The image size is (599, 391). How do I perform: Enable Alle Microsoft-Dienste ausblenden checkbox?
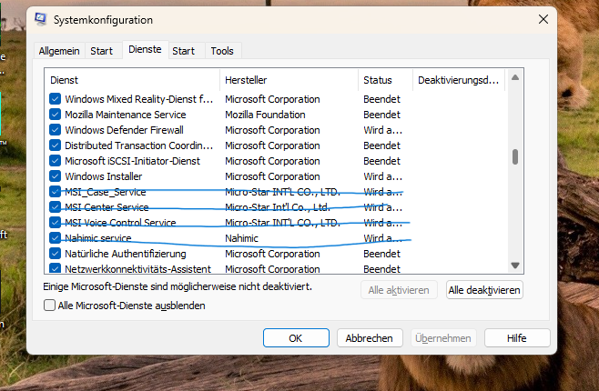[50, 306]
